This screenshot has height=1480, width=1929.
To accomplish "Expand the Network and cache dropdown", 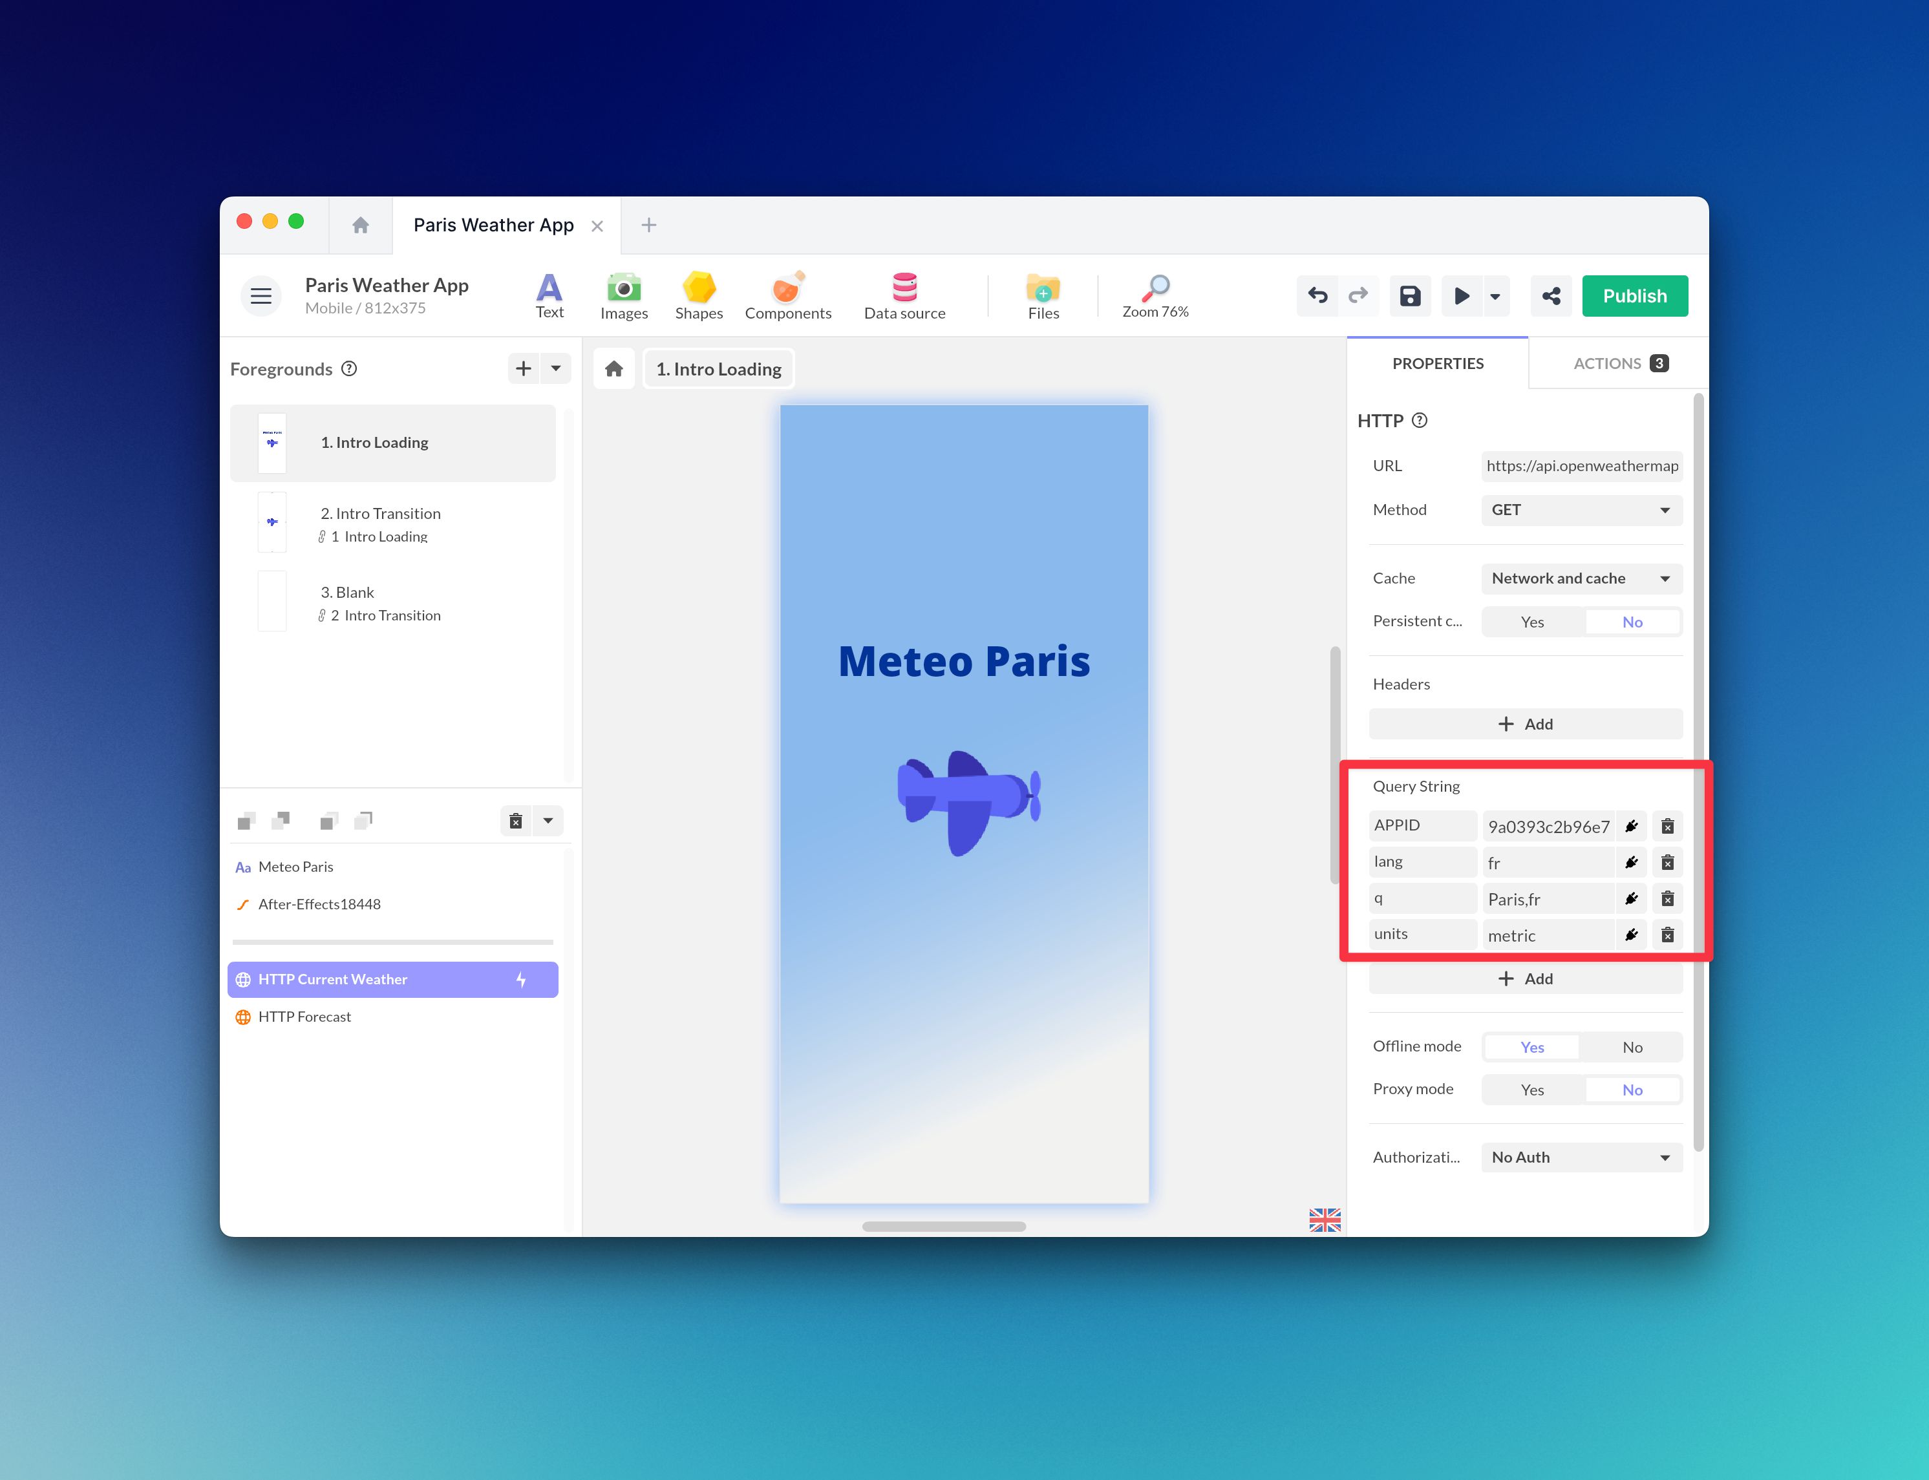I will (x=1582, y=579).
